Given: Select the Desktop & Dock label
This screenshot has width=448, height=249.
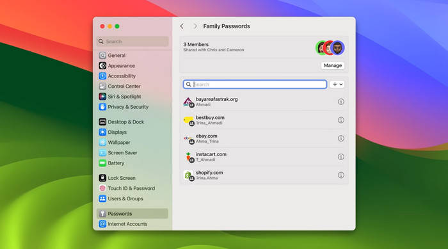Looking at the screenshot, I should pos(125,122).
